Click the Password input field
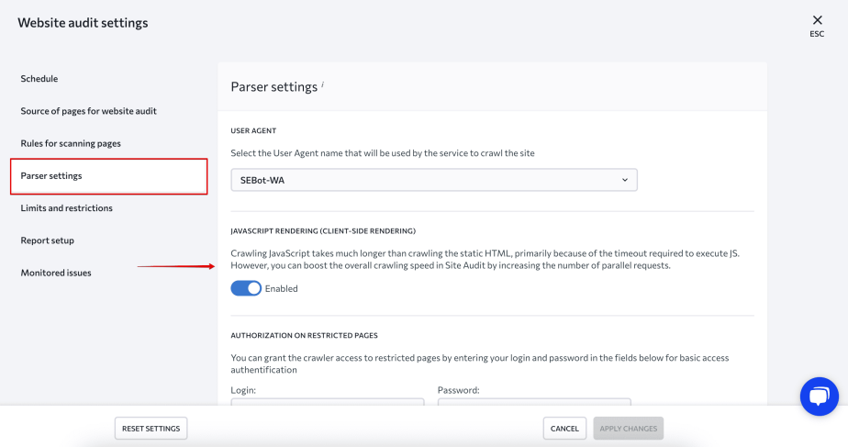The width and height of the screenshot is (848, 447). coord(534,402)
